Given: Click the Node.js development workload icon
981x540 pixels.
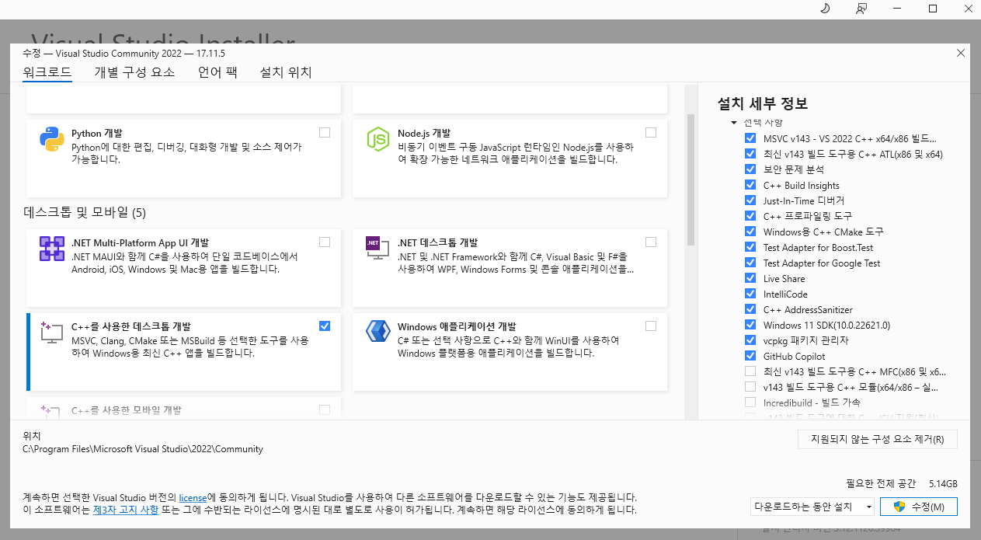Looking at the screenshot, I should pyautogui.click(x=377, y=140).
